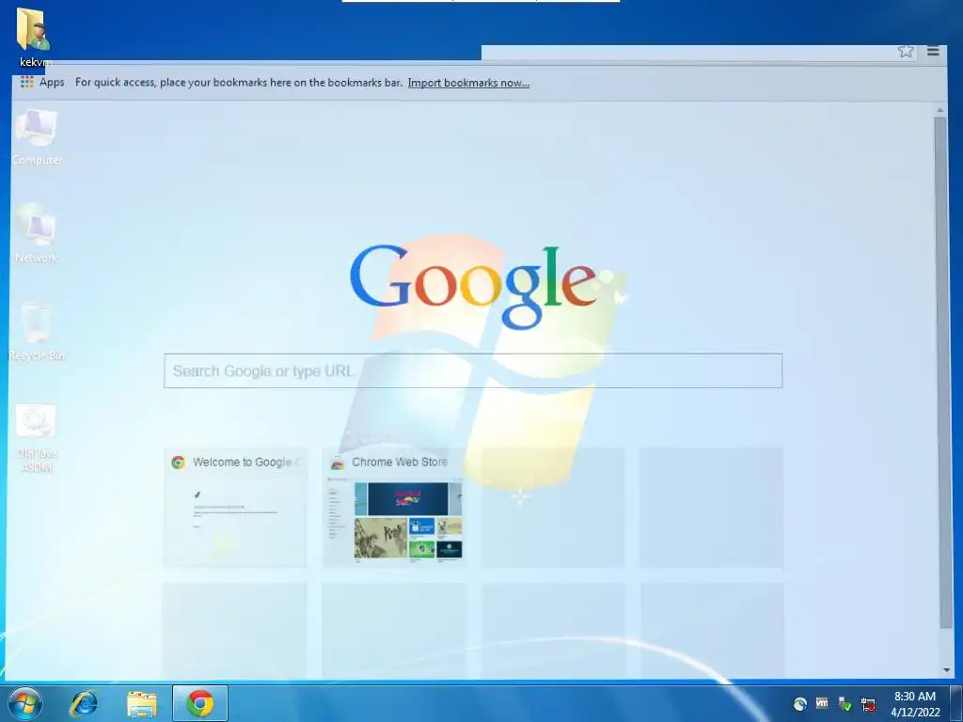Click the Google logo on new tab page
This screenshot has width=963, height=722.
[x=473, y=287]
